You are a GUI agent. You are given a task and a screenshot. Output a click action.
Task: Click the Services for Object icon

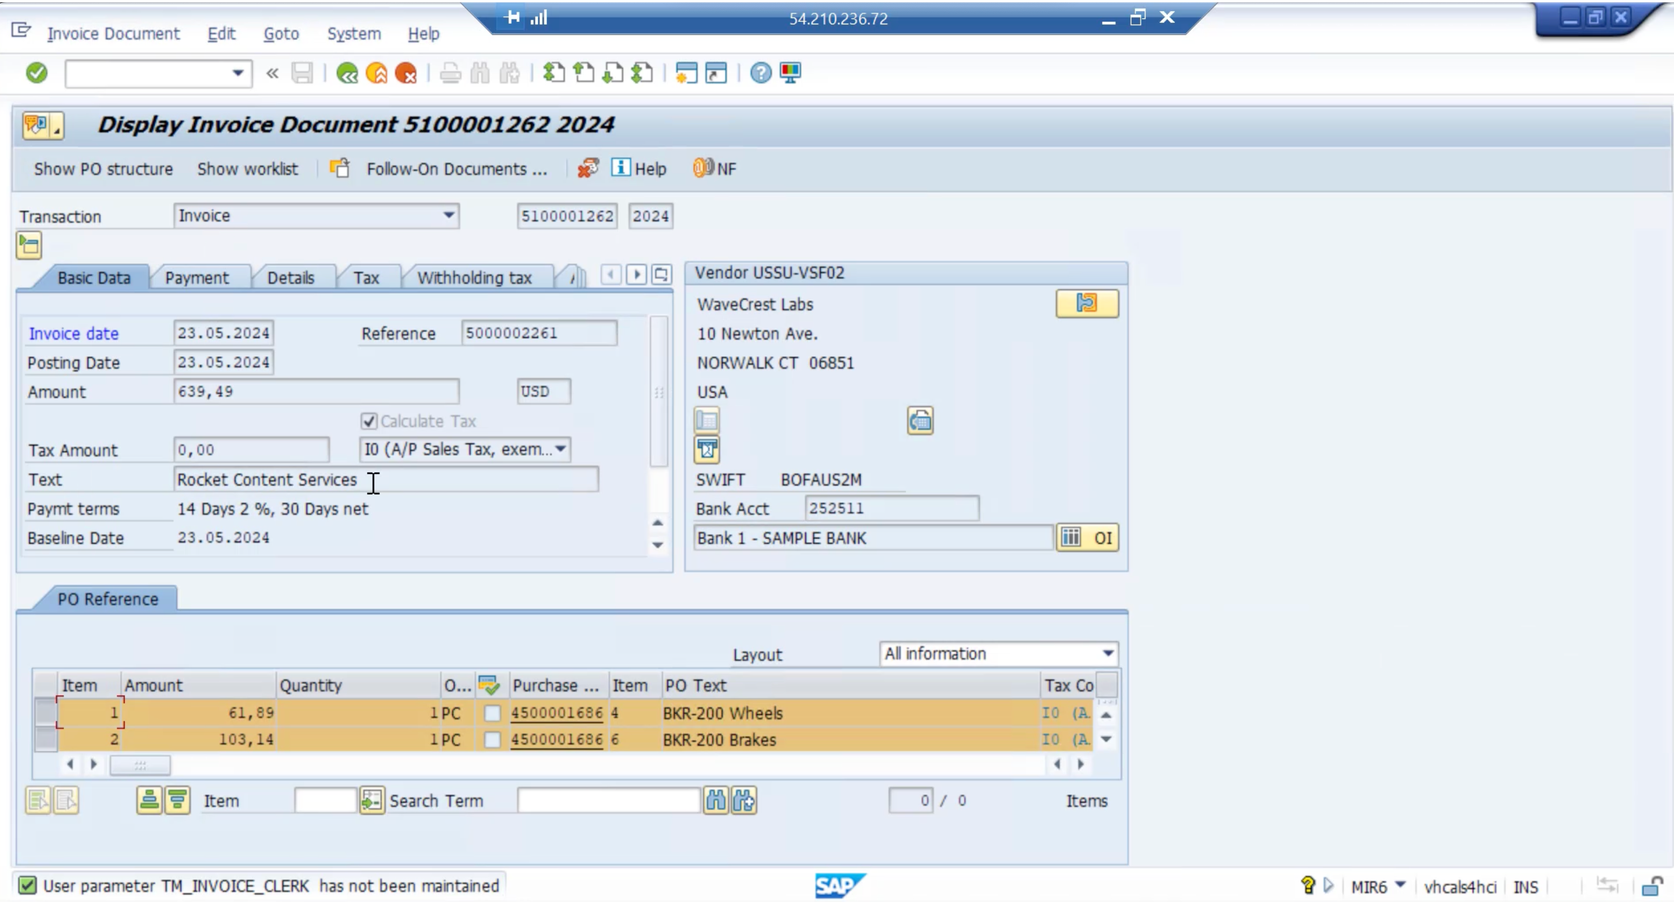coord(36,125)
